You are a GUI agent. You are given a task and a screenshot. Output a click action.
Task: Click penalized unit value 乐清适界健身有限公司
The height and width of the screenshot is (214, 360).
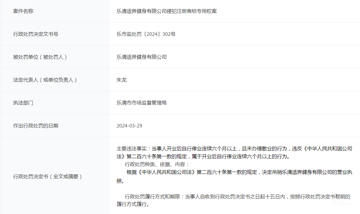[x=141, y=57]
